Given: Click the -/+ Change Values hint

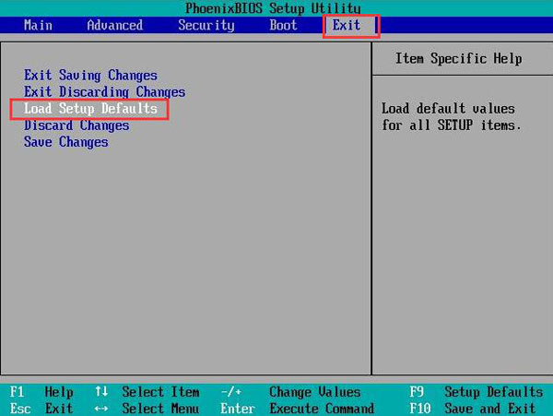Looking at the screenshot, I should coord(292,392).
